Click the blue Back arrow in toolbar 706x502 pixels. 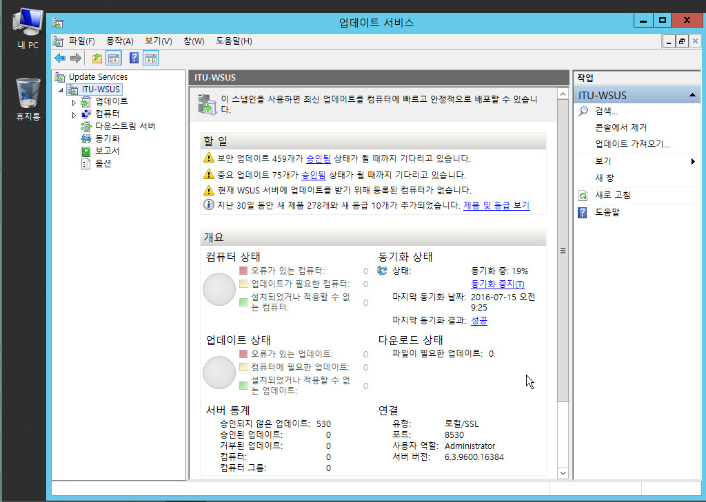[x=60, y=59]
